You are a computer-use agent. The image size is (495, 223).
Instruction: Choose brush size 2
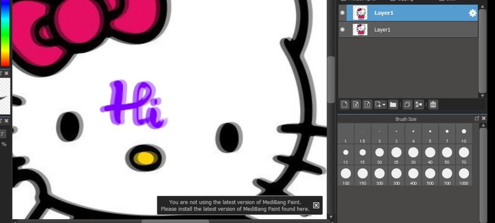point(379,133)
